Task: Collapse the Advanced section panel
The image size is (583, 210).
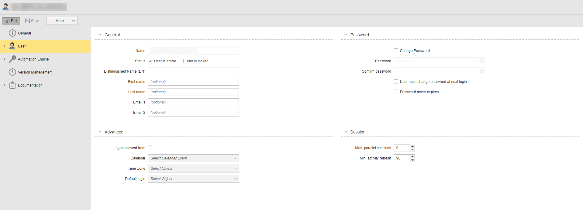Action: click(100, 132)
